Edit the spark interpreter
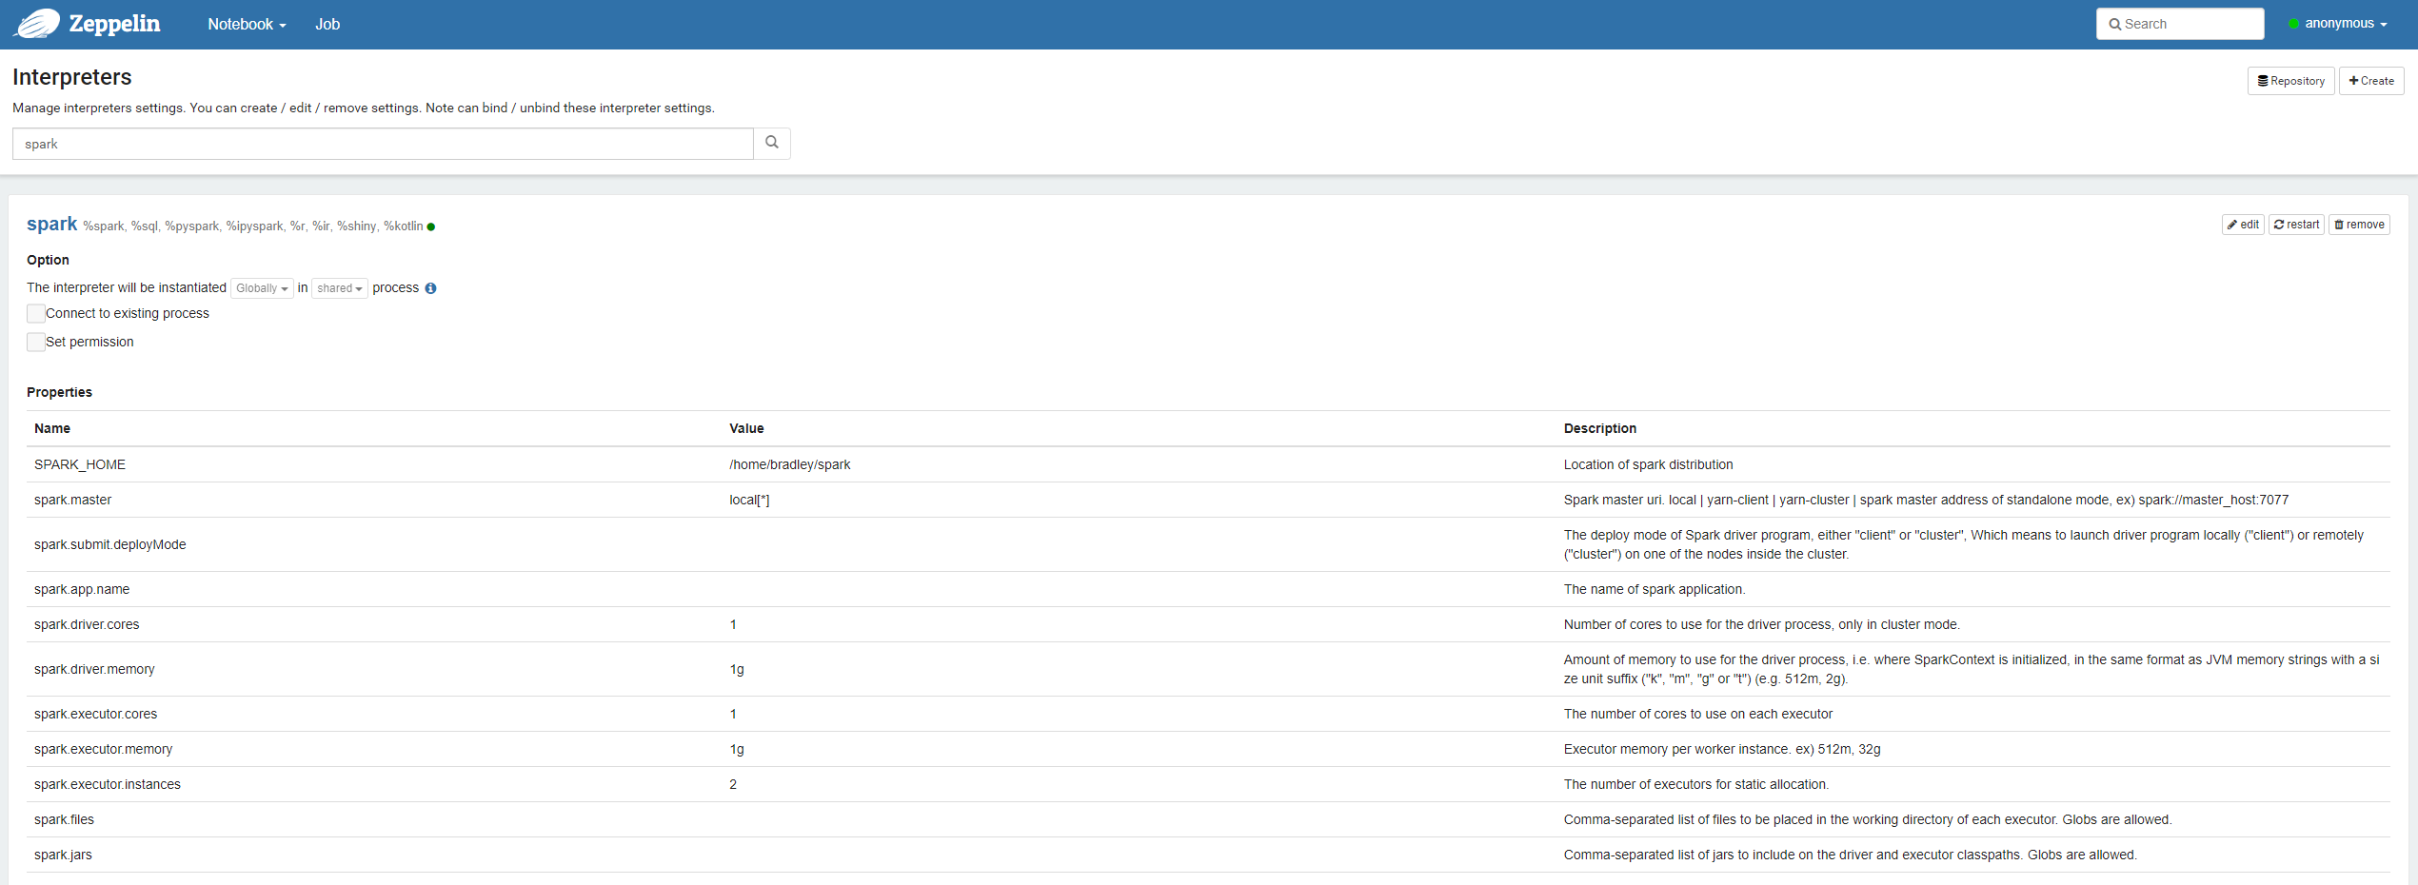Screen dimensions: 2418x885 click(2243, 225)
